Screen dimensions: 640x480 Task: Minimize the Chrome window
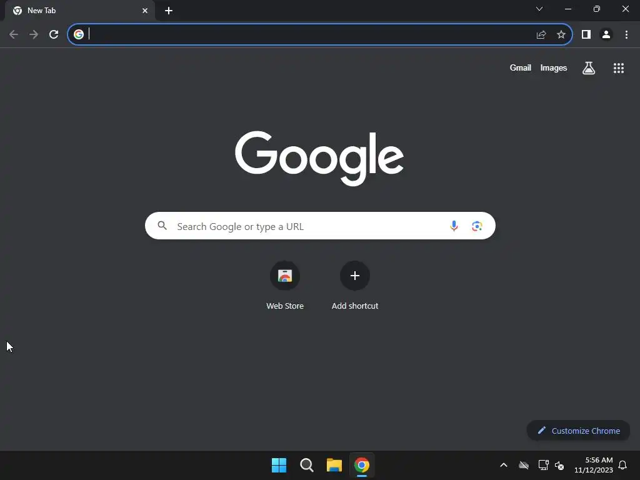pos(567,9)
